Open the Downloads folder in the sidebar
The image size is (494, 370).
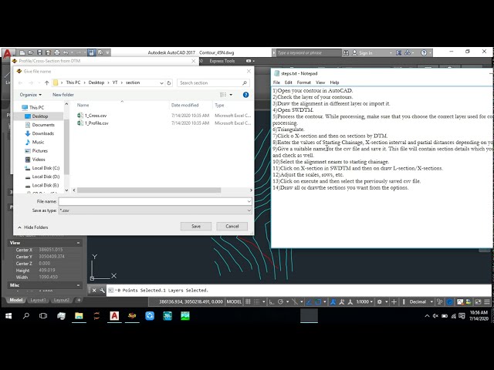click(x=42, y=133)
